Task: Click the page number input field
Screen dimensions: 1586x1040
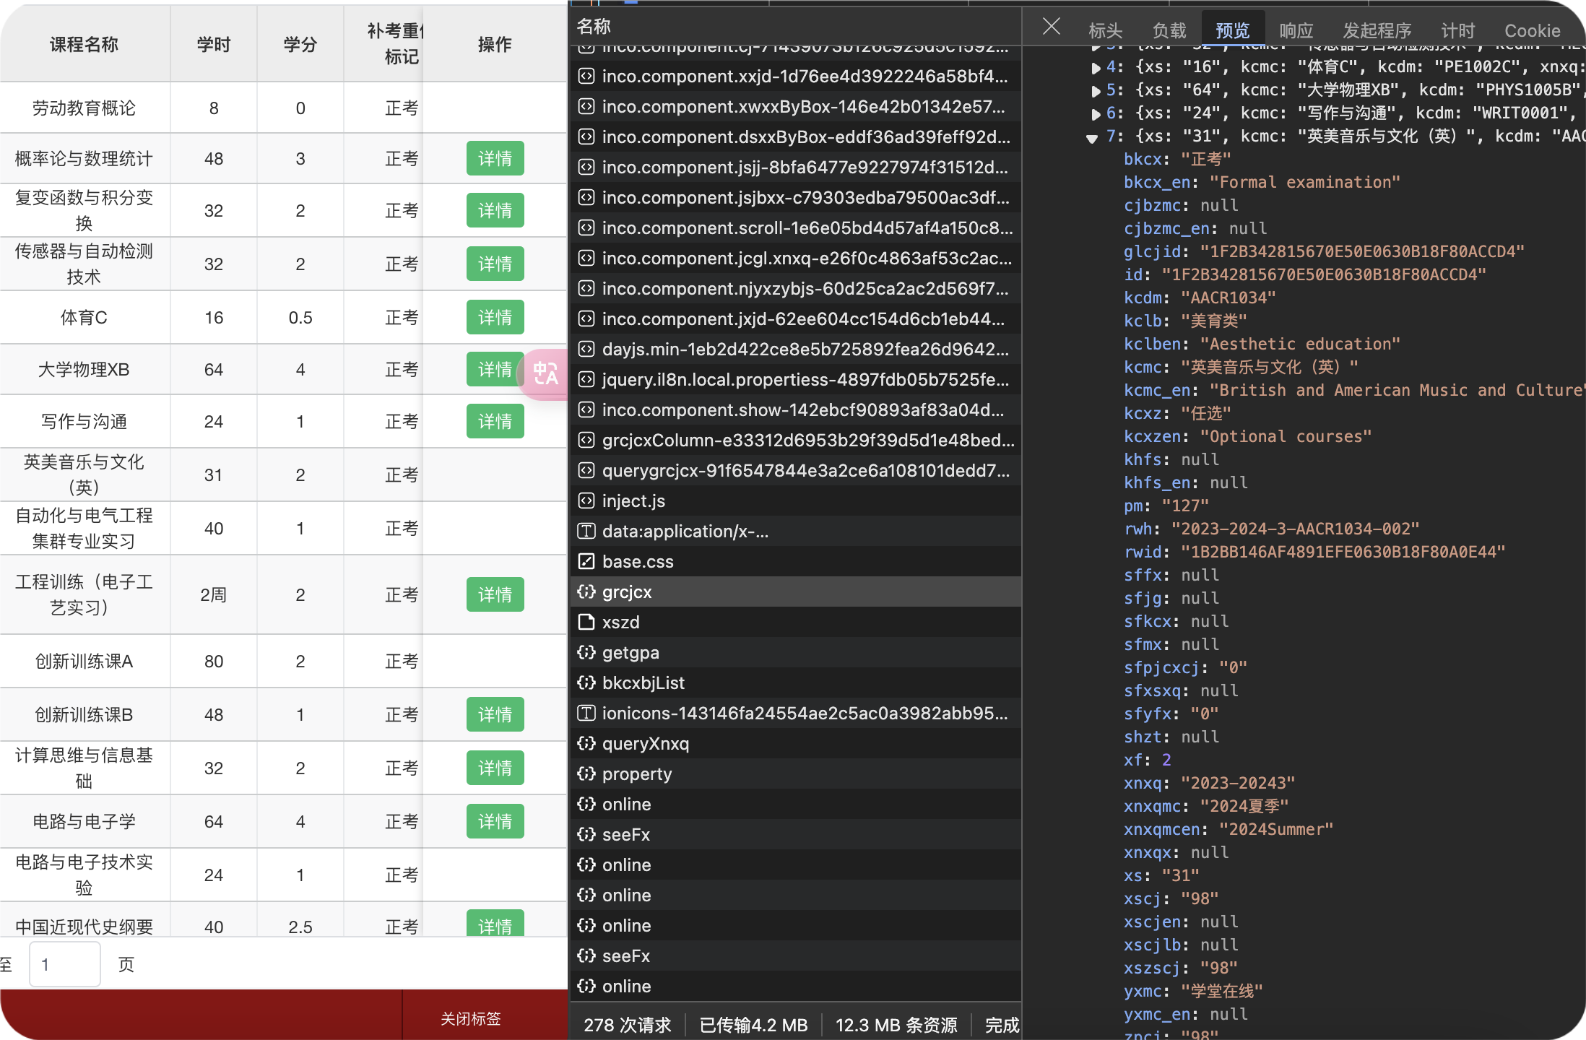Action: click(x=64, y=964)
